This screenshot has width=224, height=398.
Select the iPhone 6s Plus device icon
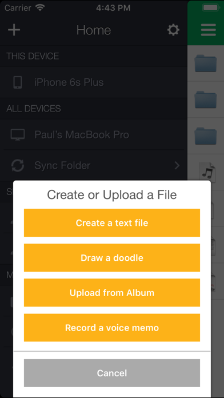point(18,82)
